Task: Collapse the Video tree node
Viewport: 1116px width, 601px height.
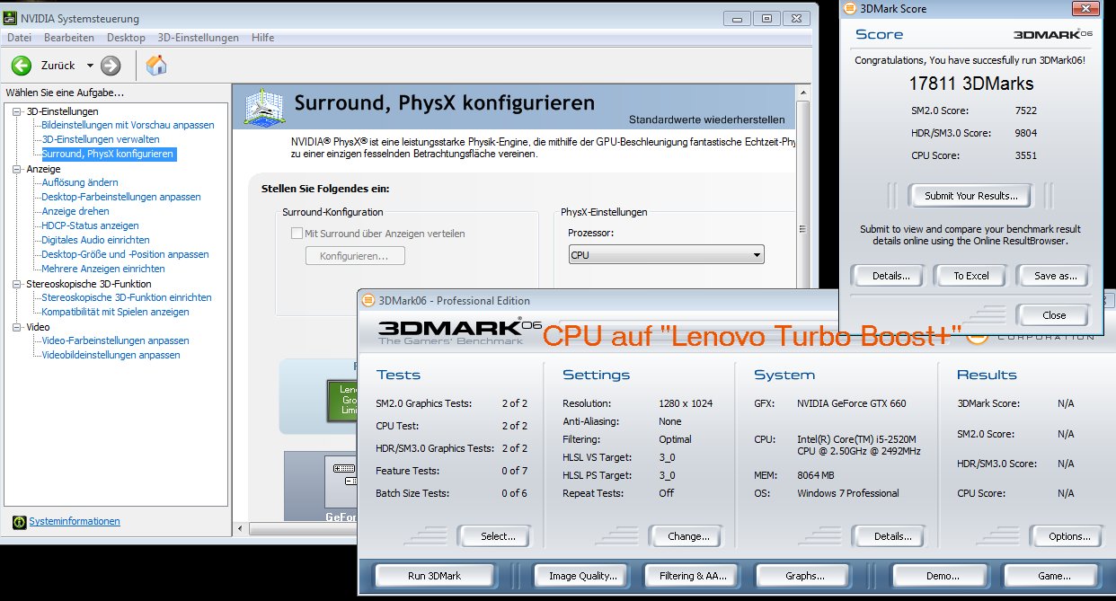Action: pos(17,327)
